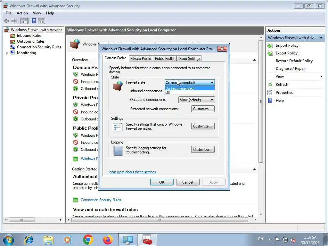Collapse the Getting Started section

[x=254, y=169]
